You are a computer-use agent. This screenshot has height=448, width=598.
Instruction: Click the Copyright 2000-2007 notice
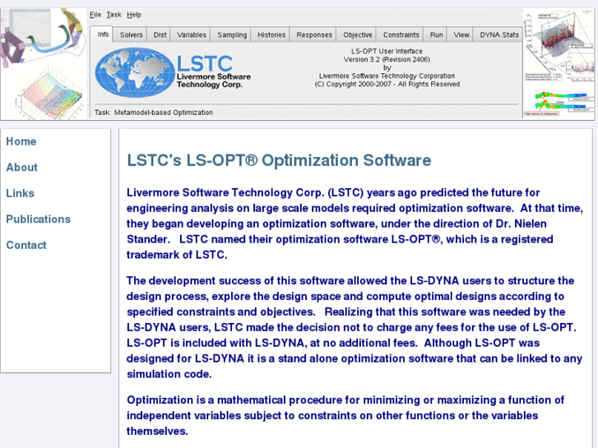pyautogui.click(x=387, y=85)
